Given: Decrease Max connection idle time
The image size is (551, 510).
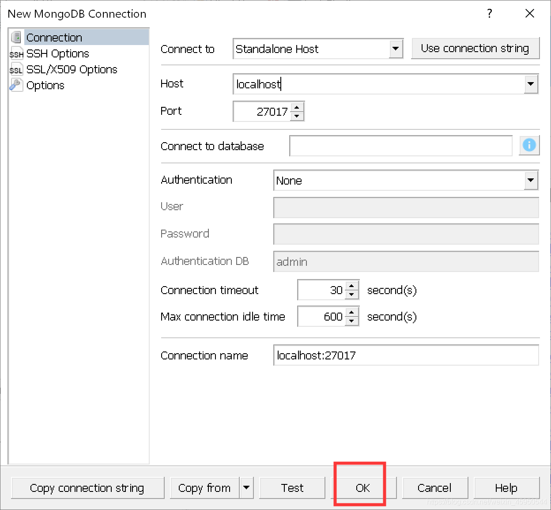Looking at the screenshot, I should (352, 321).
